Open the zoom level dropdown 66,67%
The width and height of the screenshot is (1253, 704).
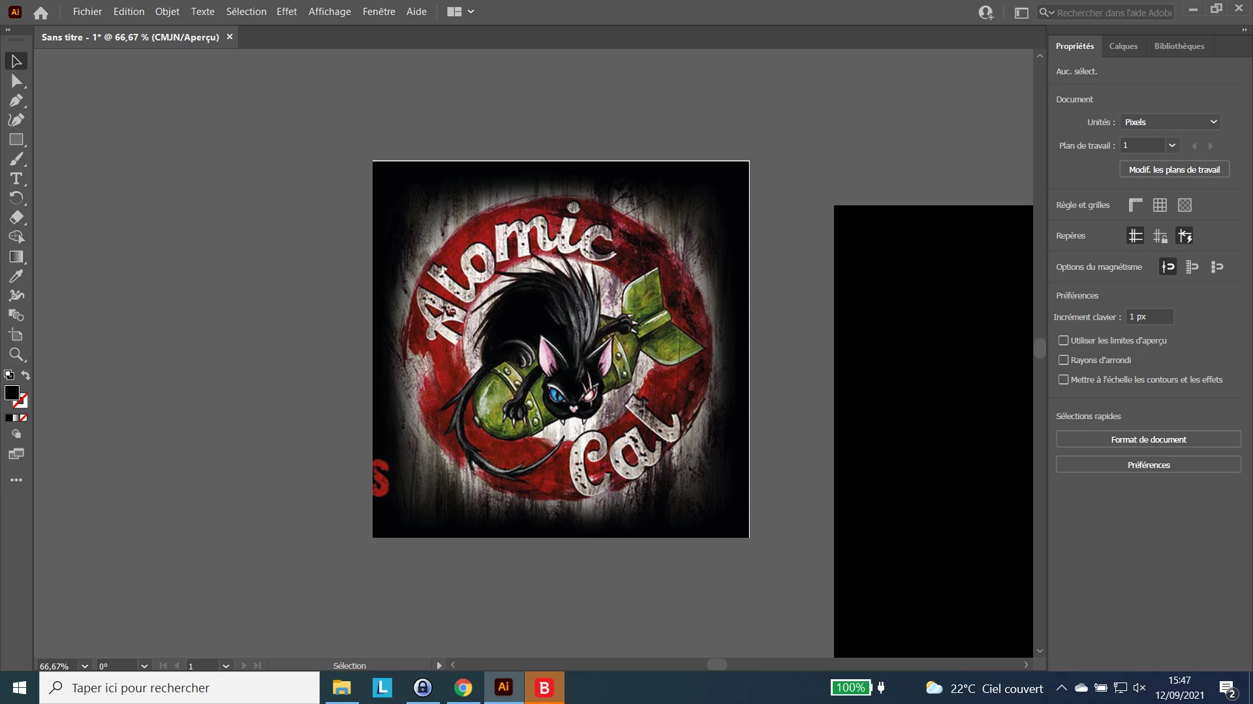85,666
